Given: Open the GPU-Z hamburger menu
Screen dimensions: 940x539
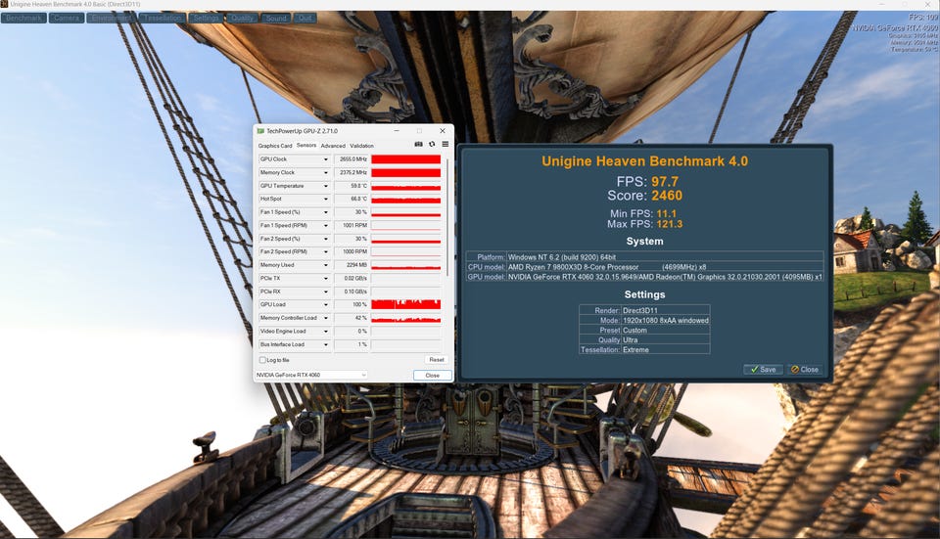Looking at the screenshot, I should 445,145.
